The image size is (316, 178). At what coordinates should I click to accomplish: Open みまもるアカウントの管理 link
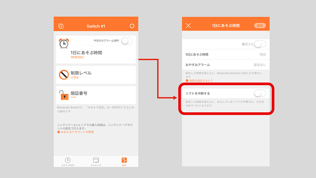(77, 132)
